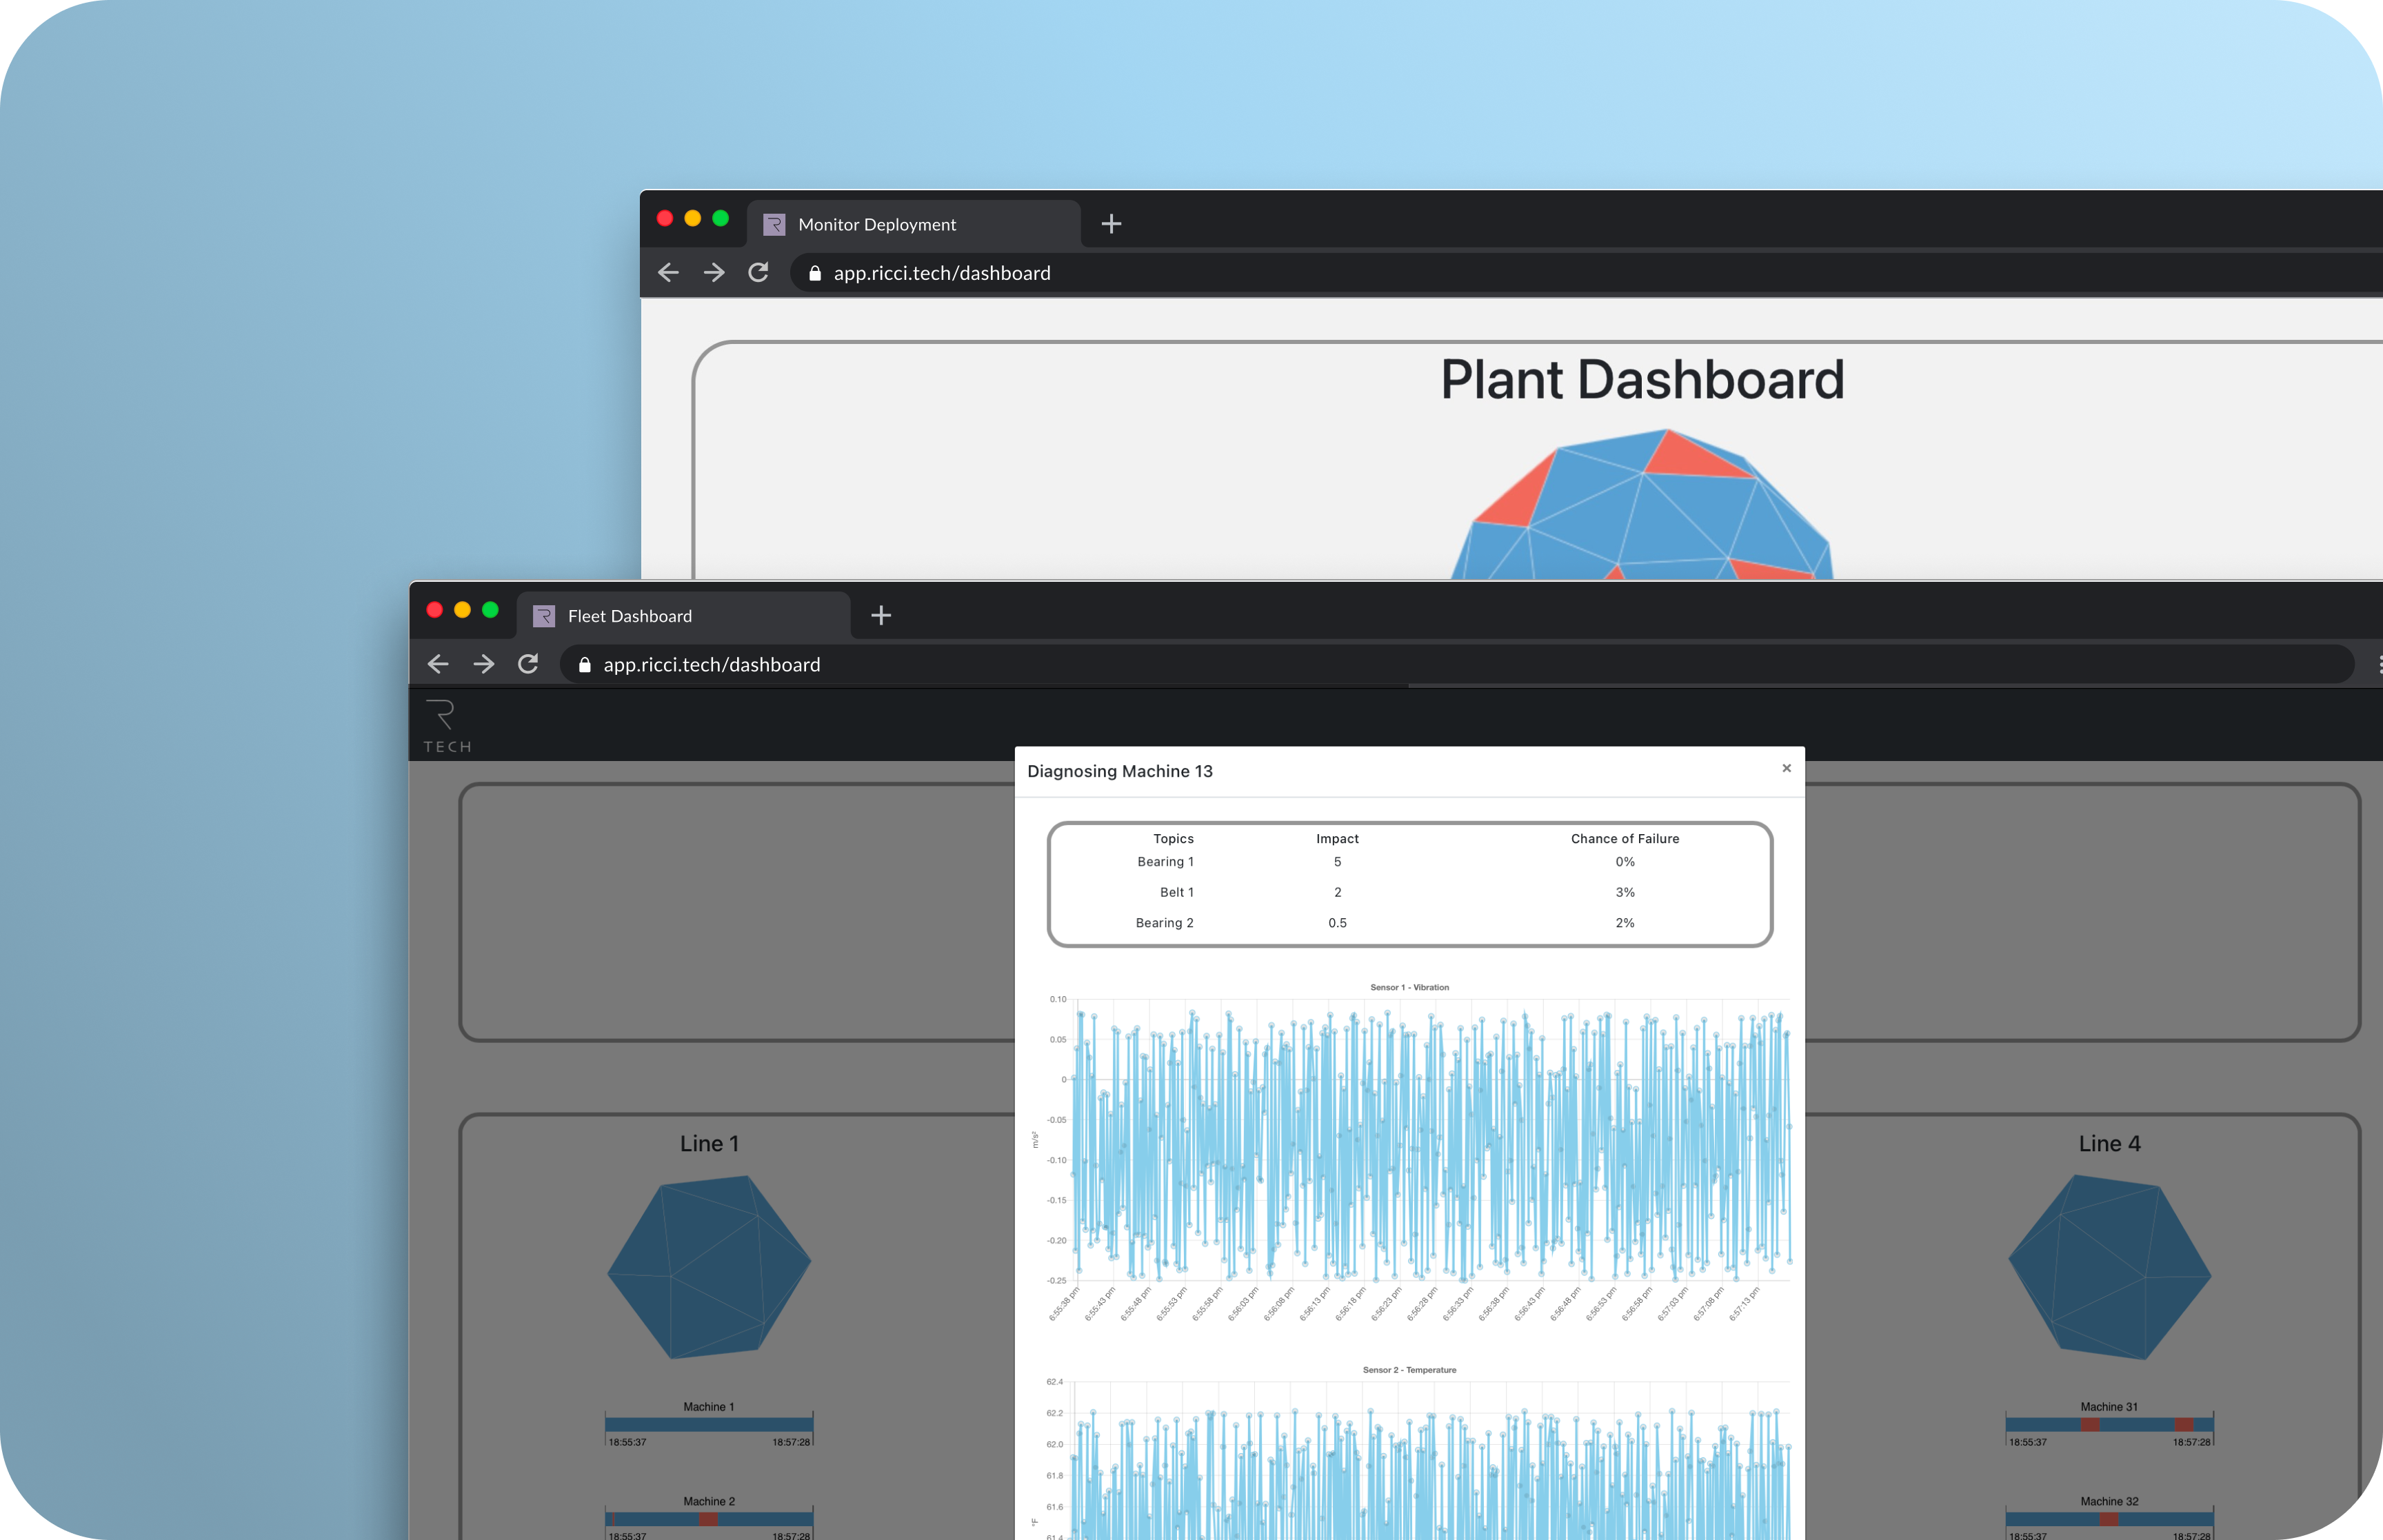Click the Impact column header
The image size is (2383, 1540).
1337,839
